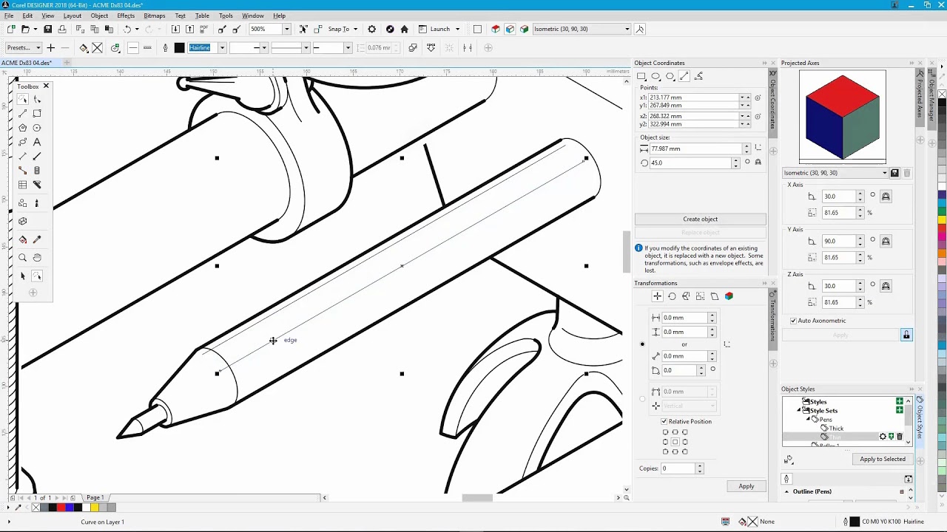Viewport: 947px width, 532px height.
Task: Select the horizontal/vertical position radio button
Action: point(642,344)
